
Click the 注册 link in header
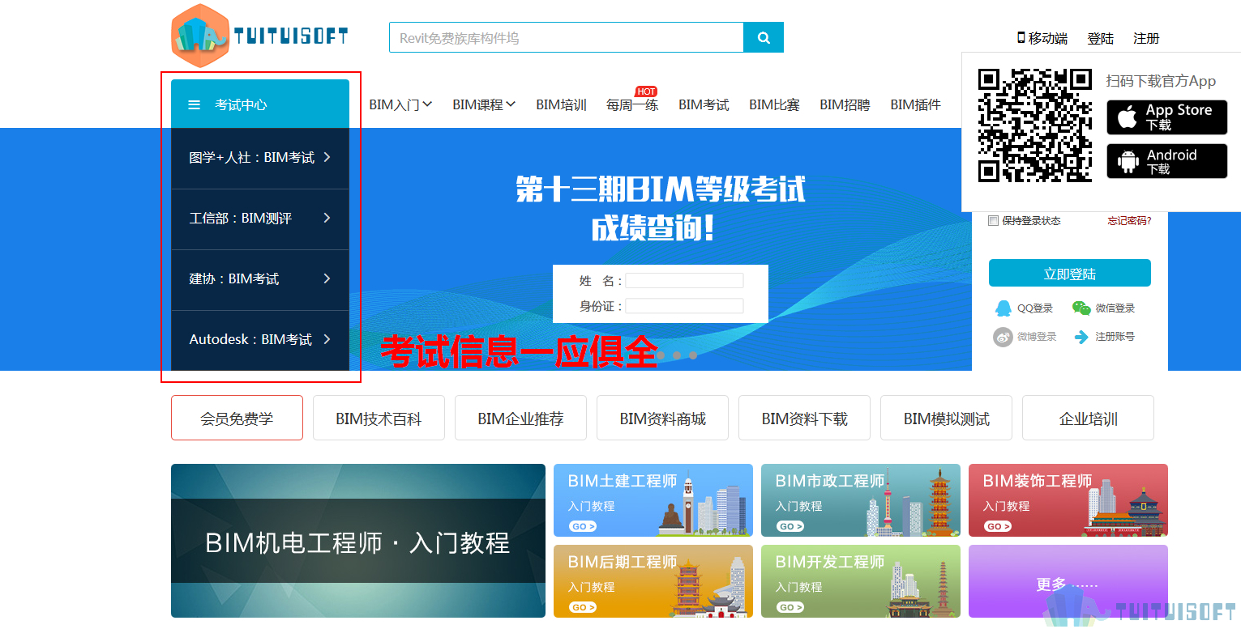click(x=1146, y=38)
